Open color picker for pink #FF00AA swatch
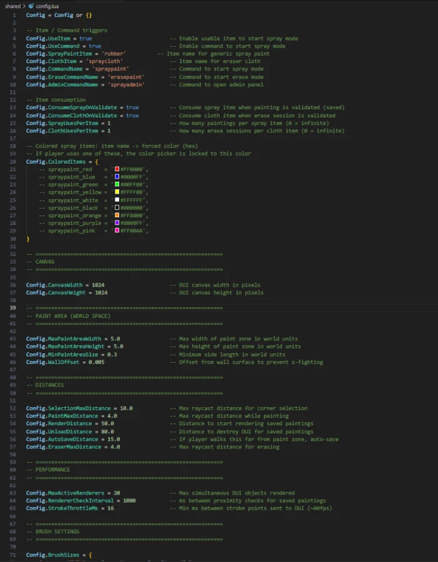Image resolution: width=438 pixels, height=562 pixels. [x=117, y=230]
